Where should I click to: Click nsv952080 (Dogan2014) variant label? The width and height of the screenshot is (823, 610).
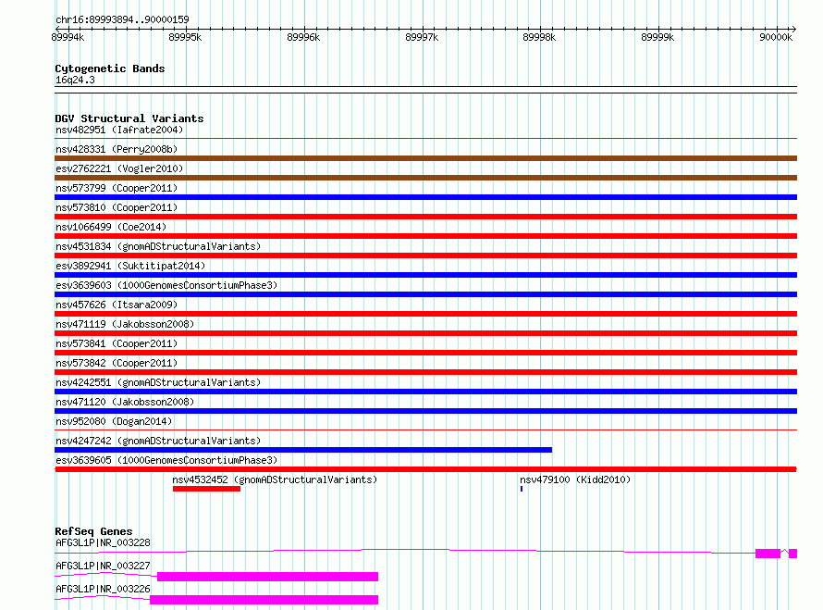(114, 421)
